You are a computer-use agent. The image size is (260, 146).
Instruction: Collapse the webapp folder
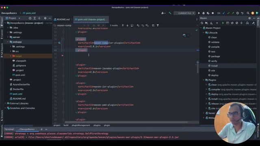tap(8, 42)
